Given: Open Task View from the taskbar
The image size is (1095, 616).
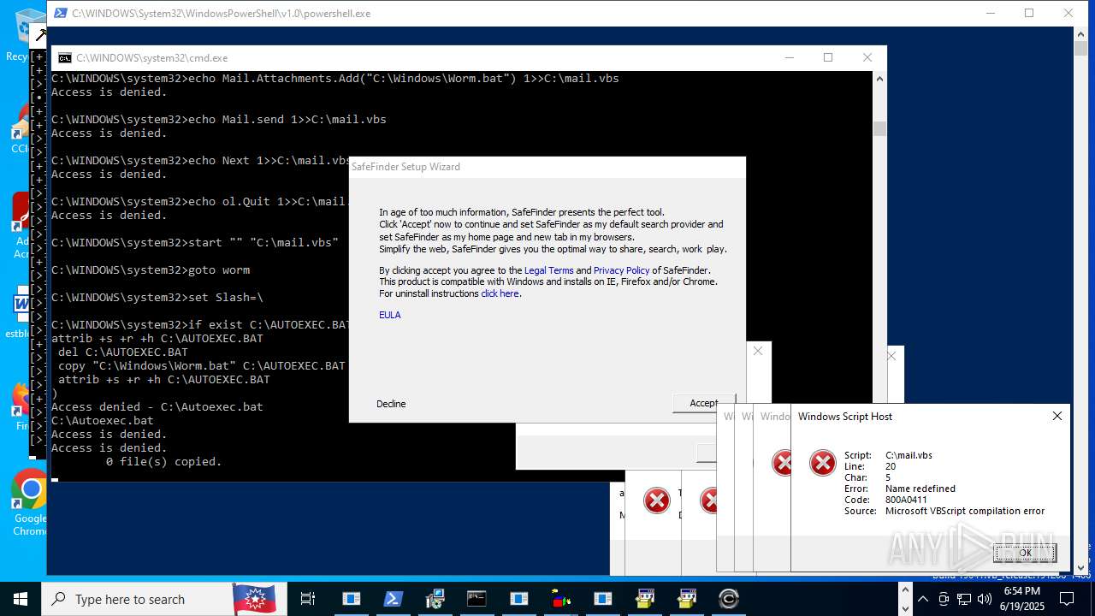Looking at the screenshot, I should pyautogui.click(x=308, y=599).
